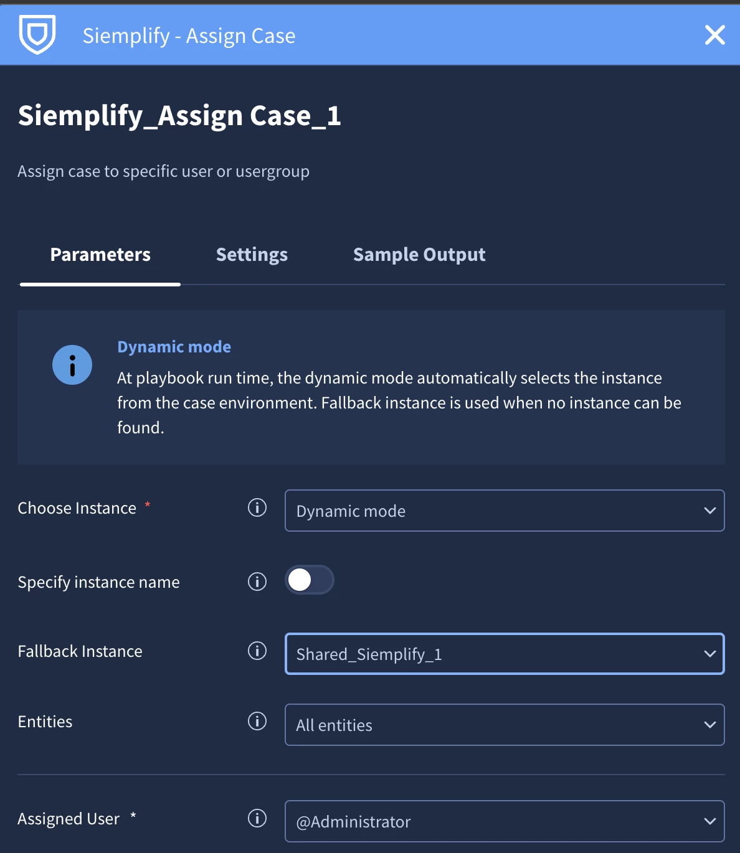The width and height of the screenshot is (740, 853).
Task: Click the blue Dynamic mode info circle
Action: 72,365
